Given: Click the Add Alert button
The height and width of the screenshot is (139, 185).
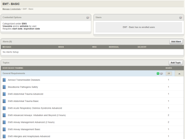Looking at the screenshot, I should pyautogui.click(x=176, y=42).
